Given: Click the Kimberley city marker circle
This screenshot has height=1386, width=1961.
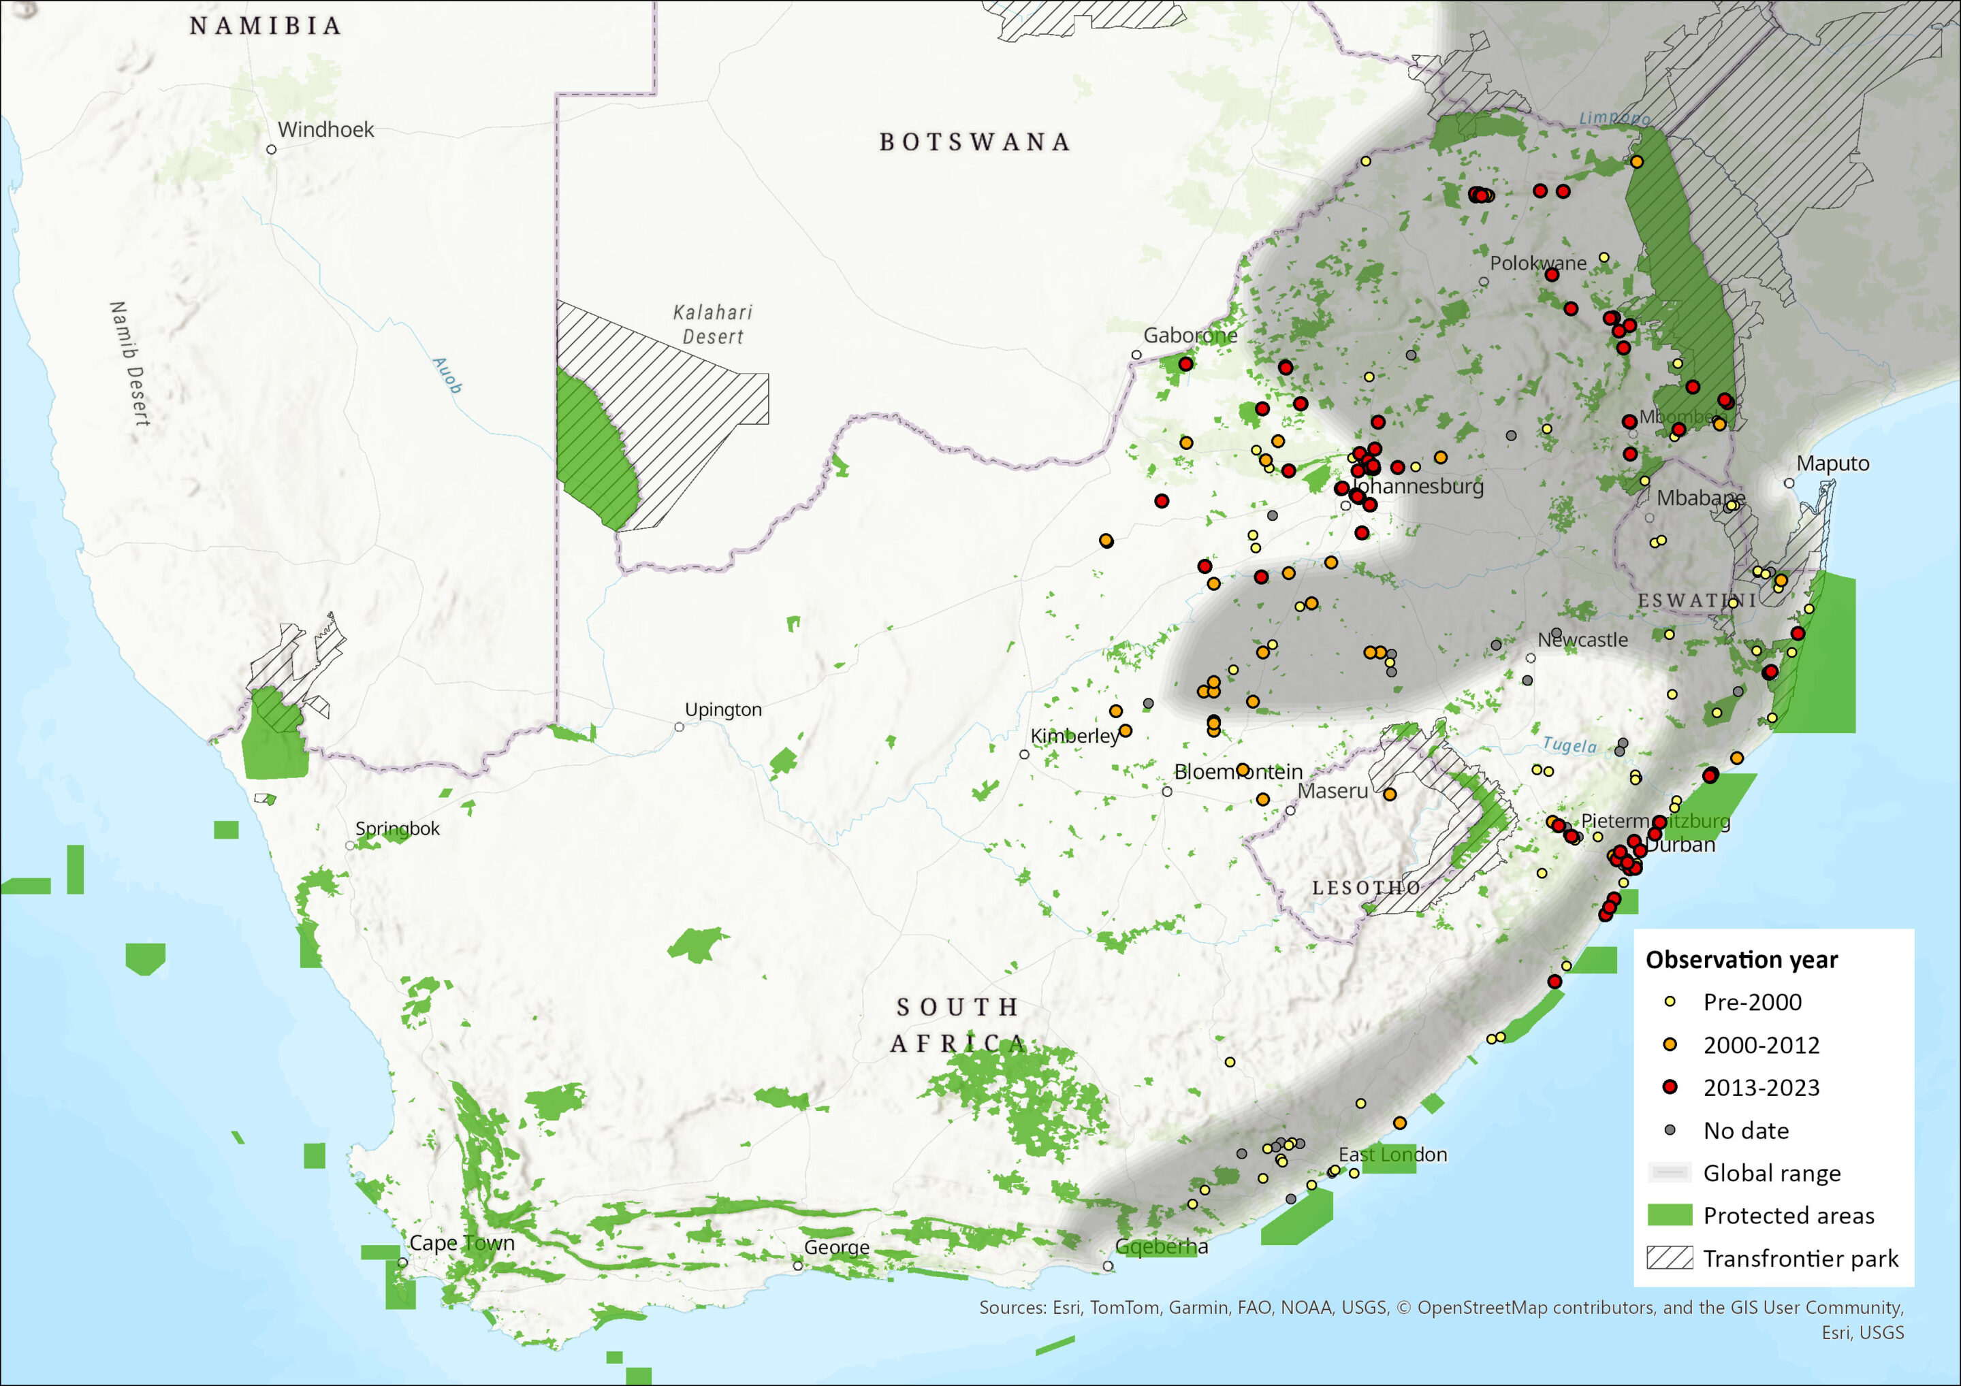Looking at the screenshot, I should pos(1024,754).
